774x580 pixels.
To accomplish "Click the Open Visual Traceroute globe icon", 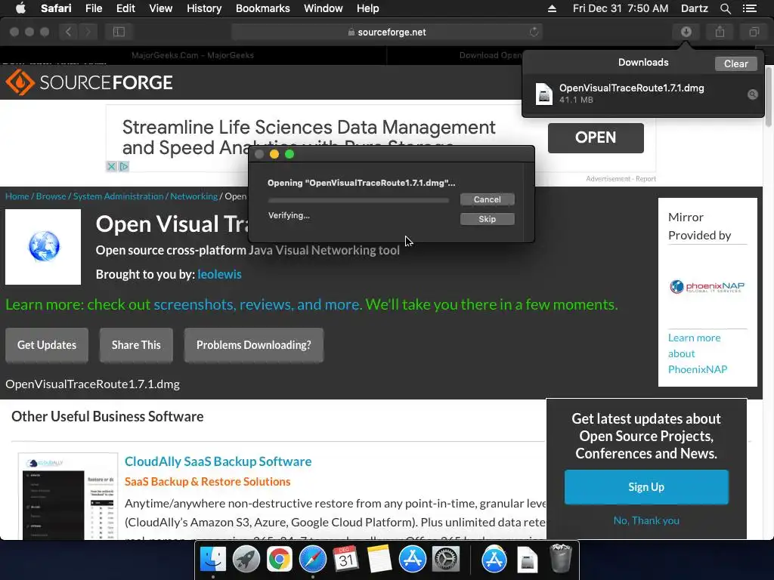I will click(x=43, y=247).
